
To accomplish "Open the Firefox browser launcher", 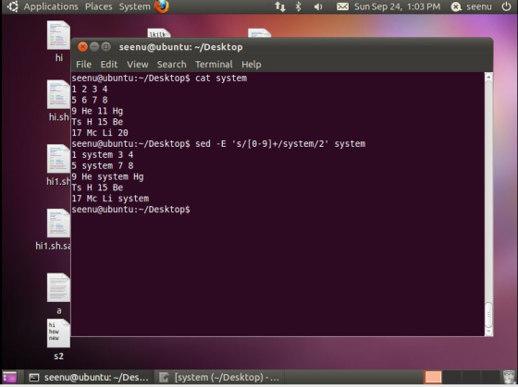I will point(162,6).
